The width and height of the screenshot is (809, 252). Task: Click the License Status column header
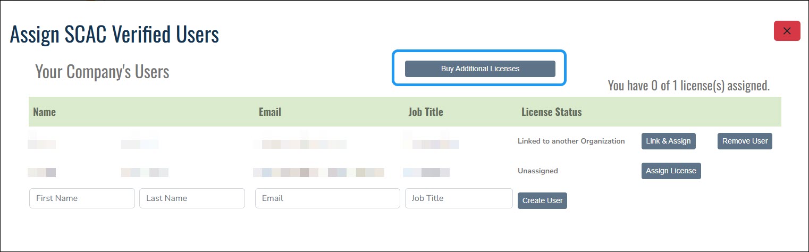point(552,112)
